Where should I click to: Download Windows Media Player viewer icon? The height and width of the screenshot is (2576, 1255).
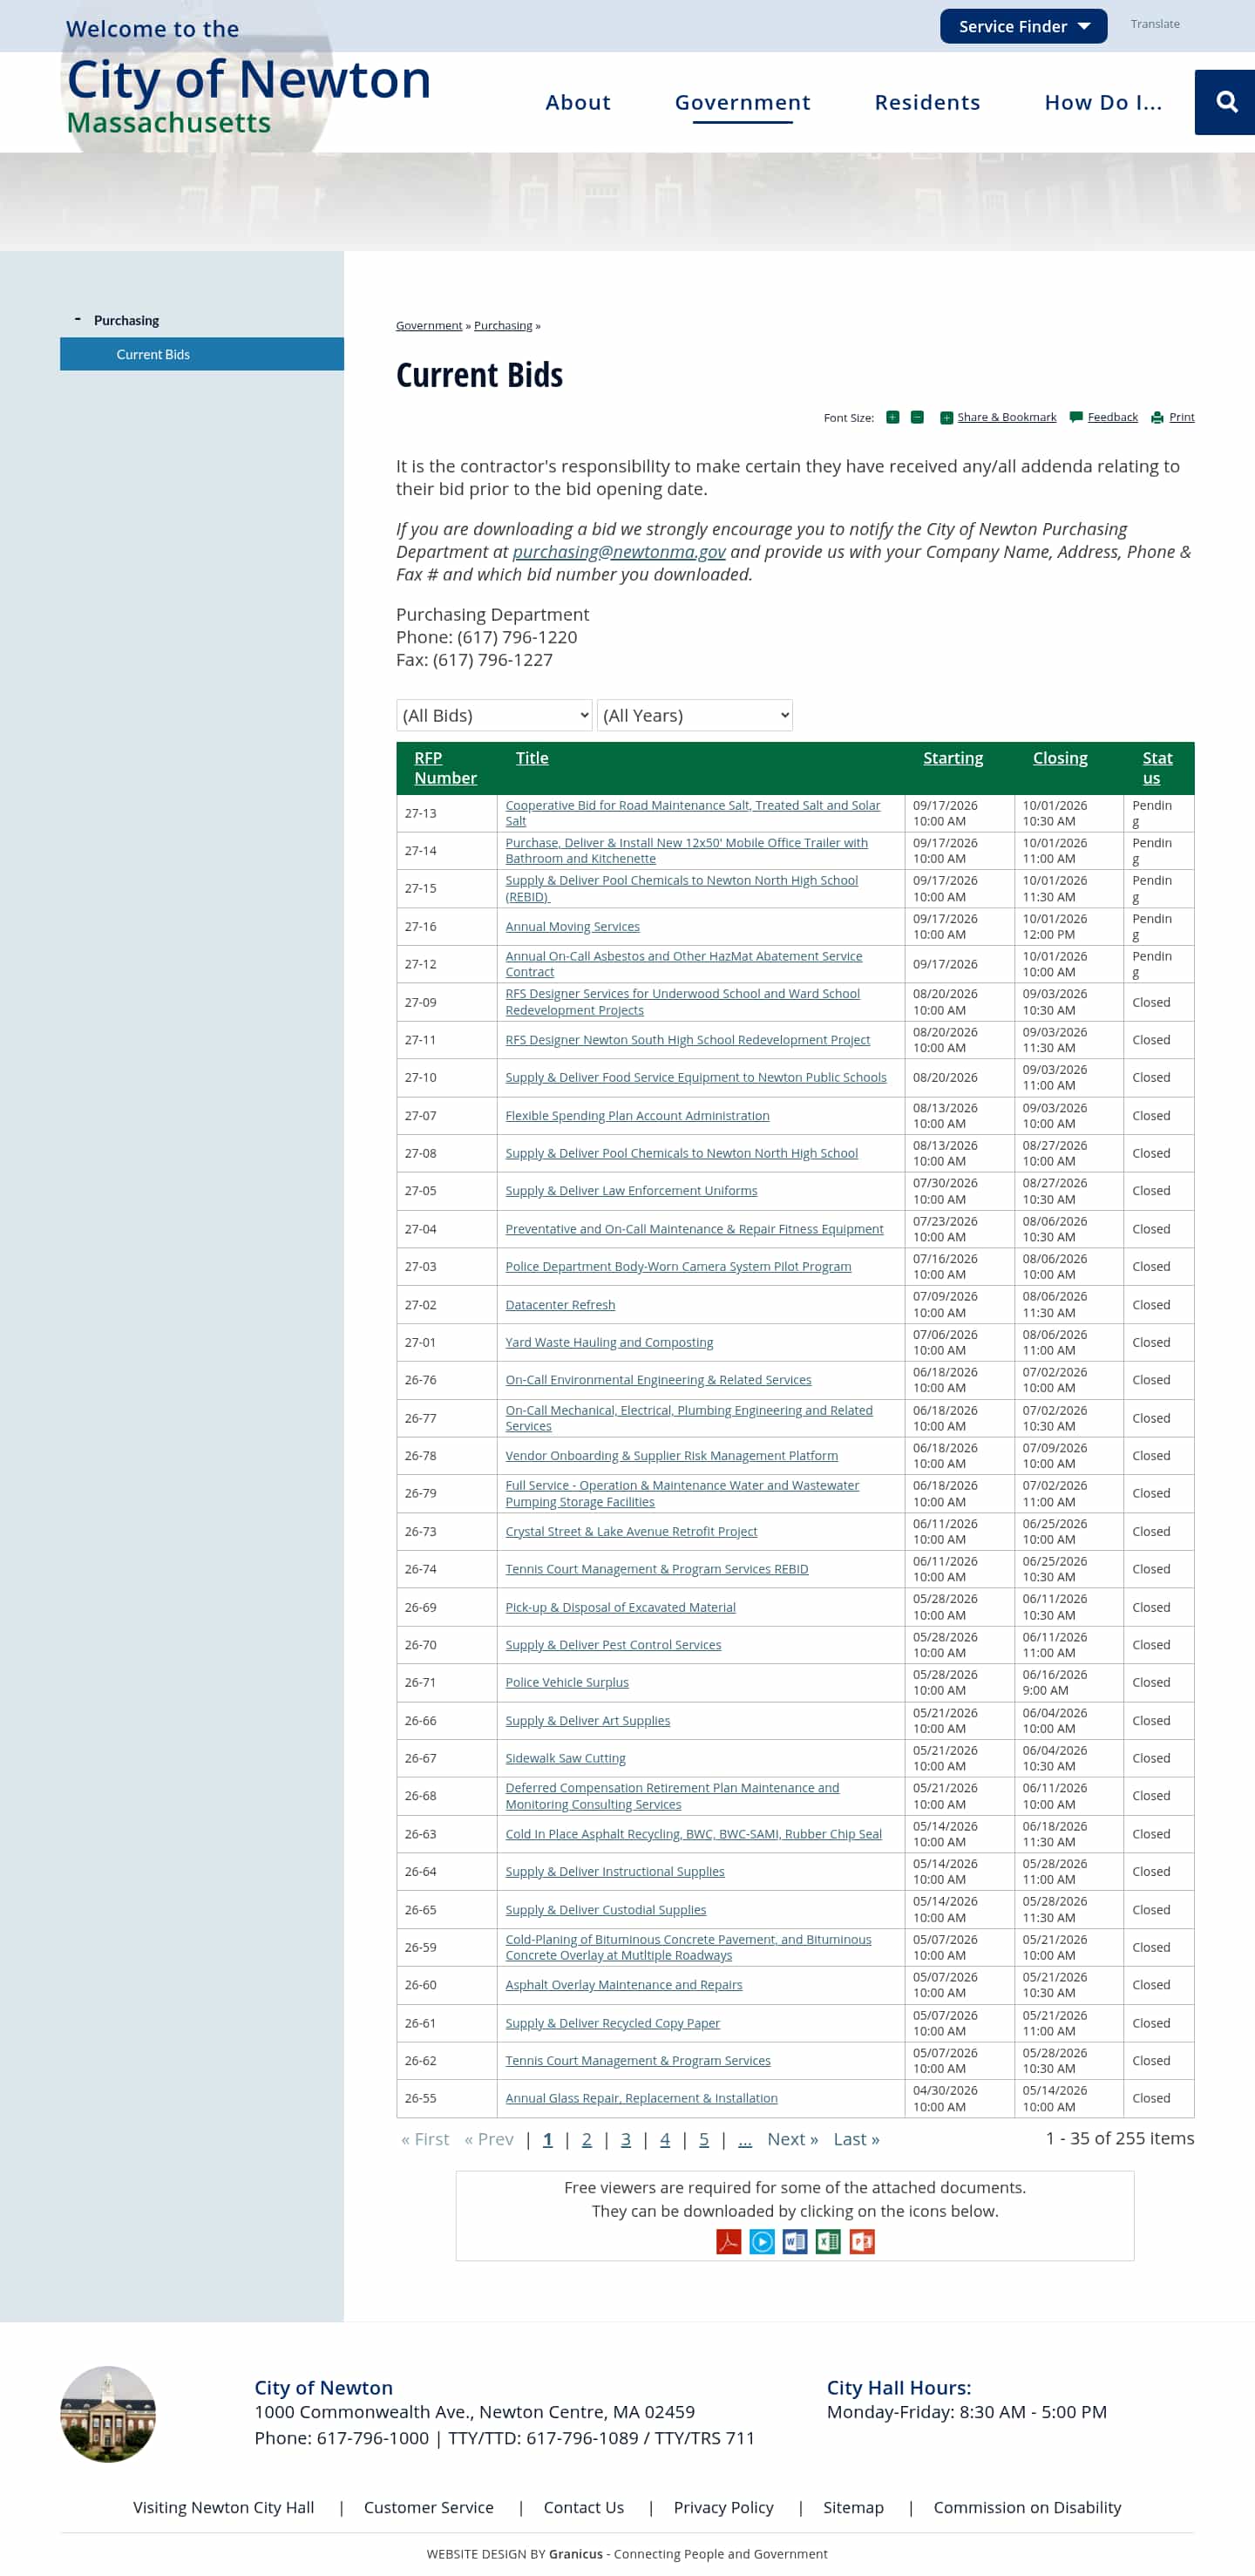click(762, 2241)
